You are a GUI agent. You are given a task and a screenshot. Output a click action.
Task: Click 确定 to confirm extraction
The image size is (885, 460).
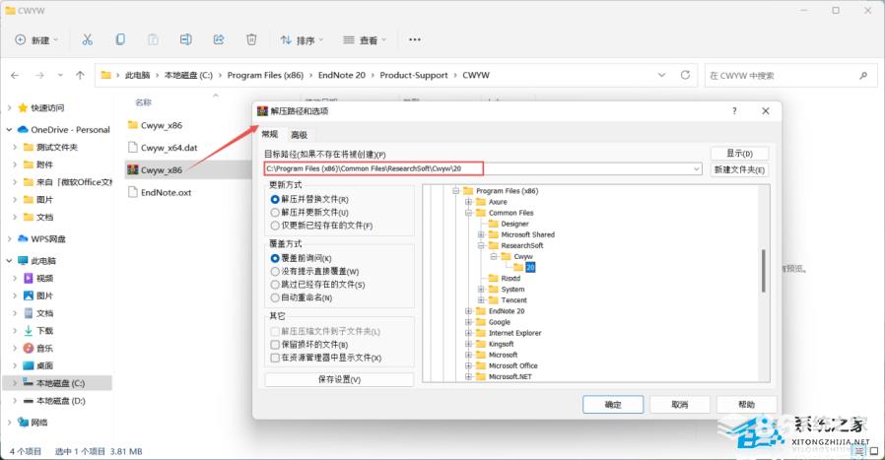613,404
